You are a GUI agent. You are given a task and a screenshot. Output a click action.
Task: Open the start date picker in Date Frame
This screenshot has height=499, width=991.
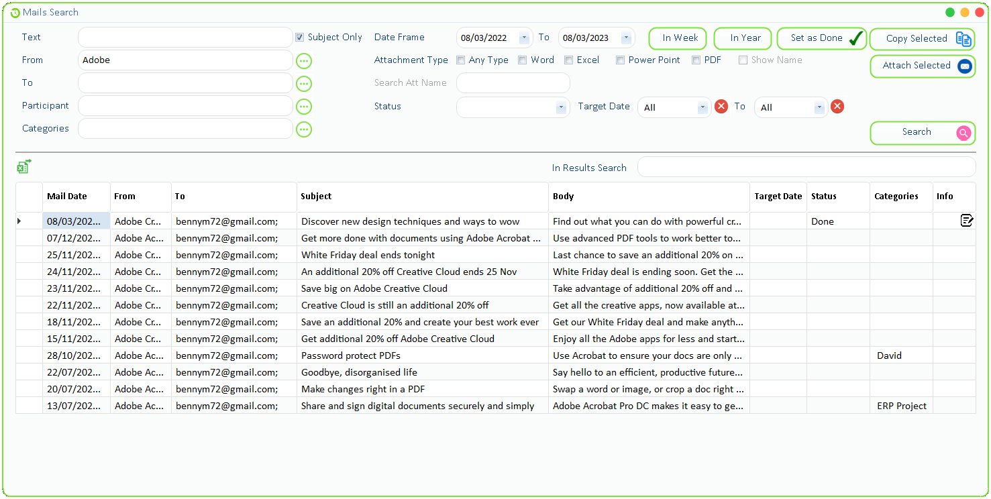coord(524,38)
